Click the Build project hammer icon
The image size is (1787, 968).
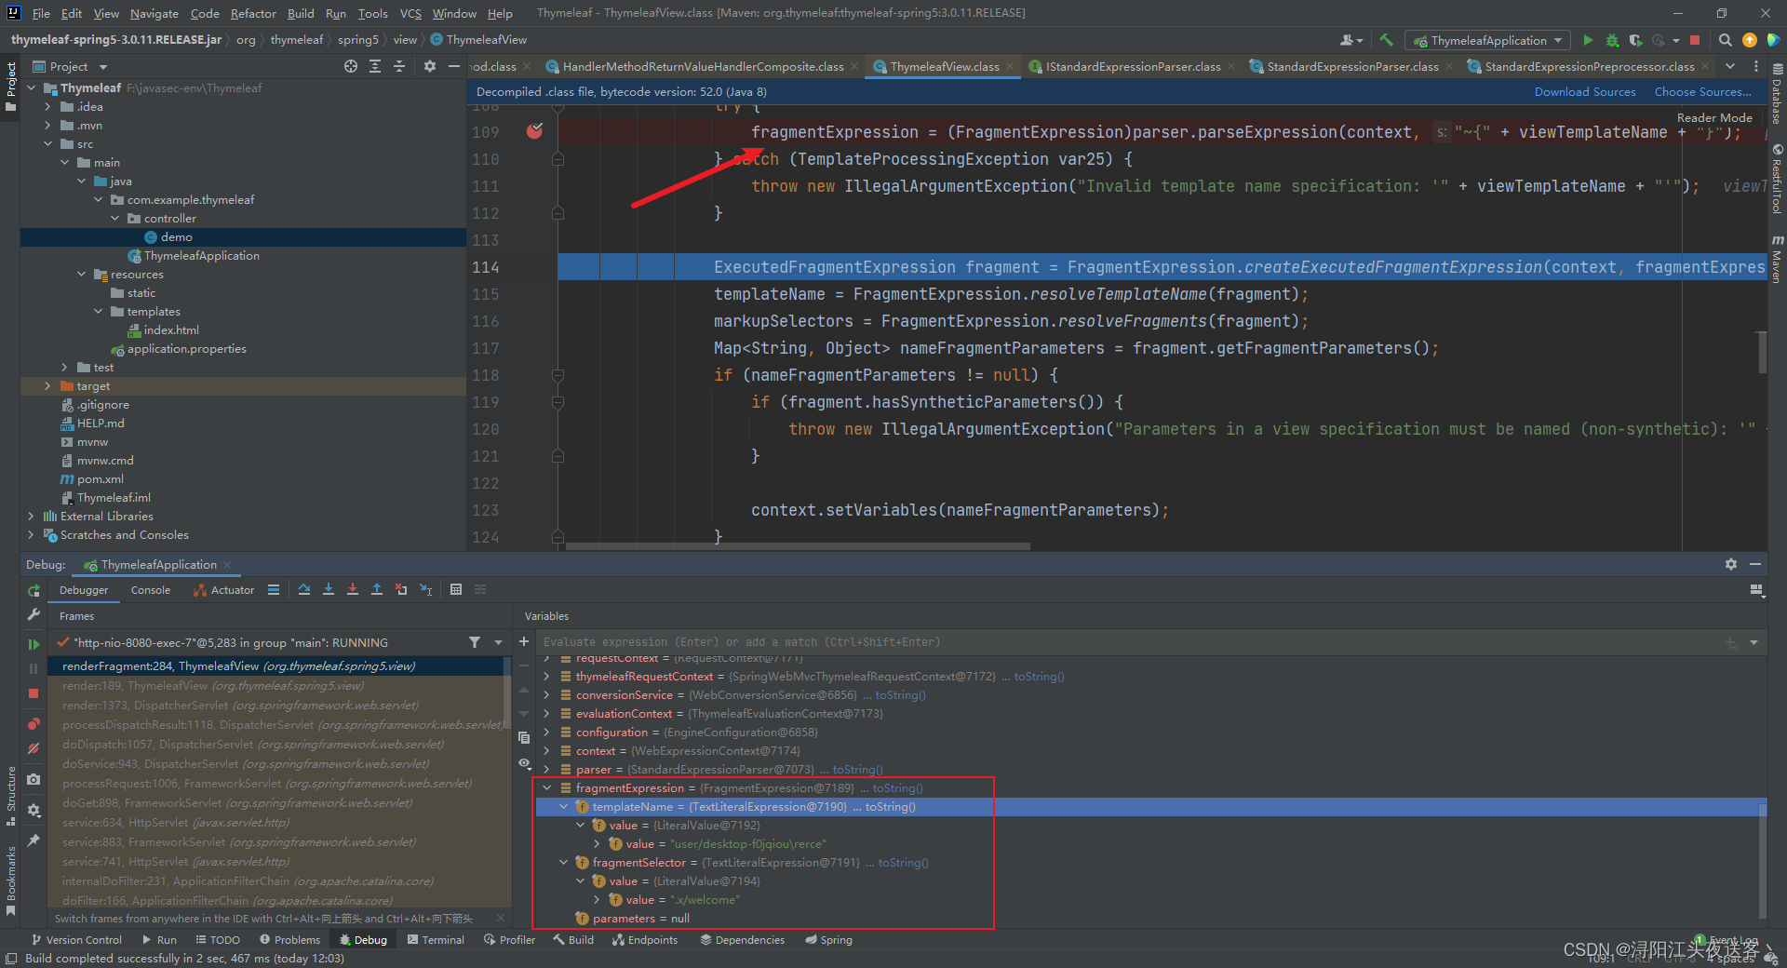tap(1386, 40)
